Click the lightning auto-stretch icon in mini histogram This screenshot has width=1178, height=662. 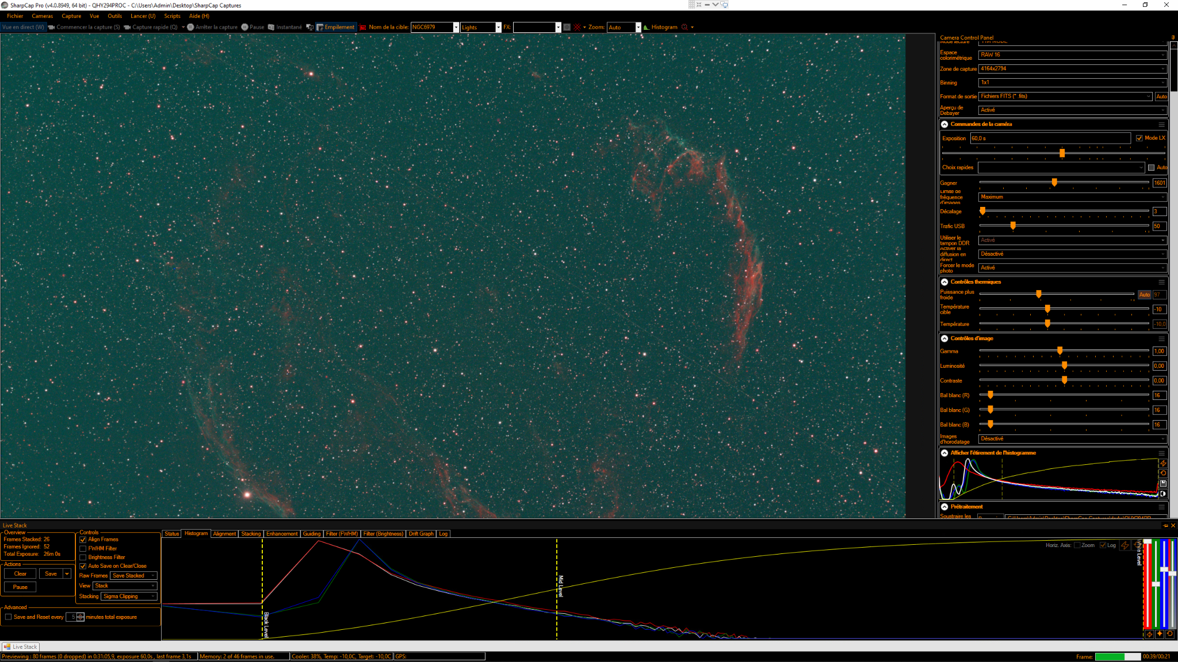click(x=1163, y=463)
